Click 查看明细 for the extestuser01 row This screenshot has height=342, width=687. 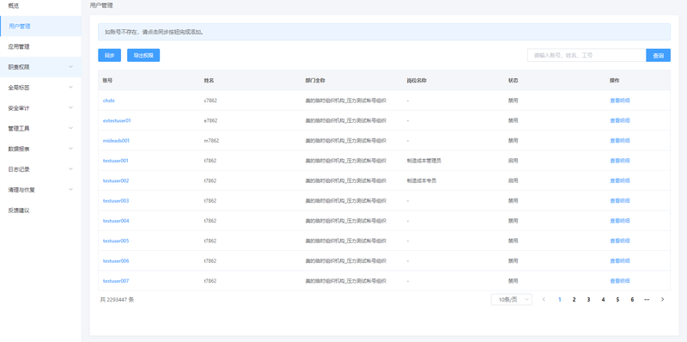point(620,120)
